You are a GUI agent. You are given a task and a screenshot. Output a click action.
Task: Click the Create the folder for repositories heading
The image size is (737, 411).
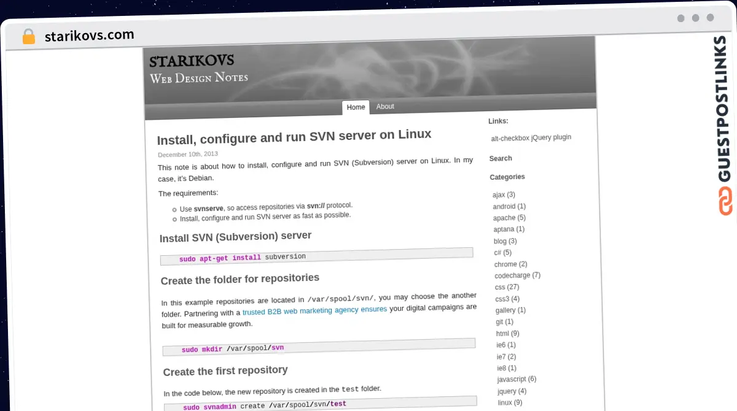(240, 279)
